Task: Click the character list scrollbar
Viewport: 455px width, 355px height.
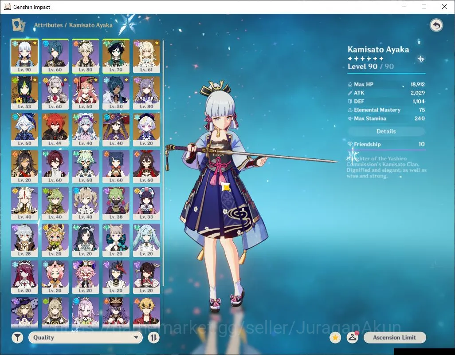Action: pyautogui.click(x=163, y=162)
